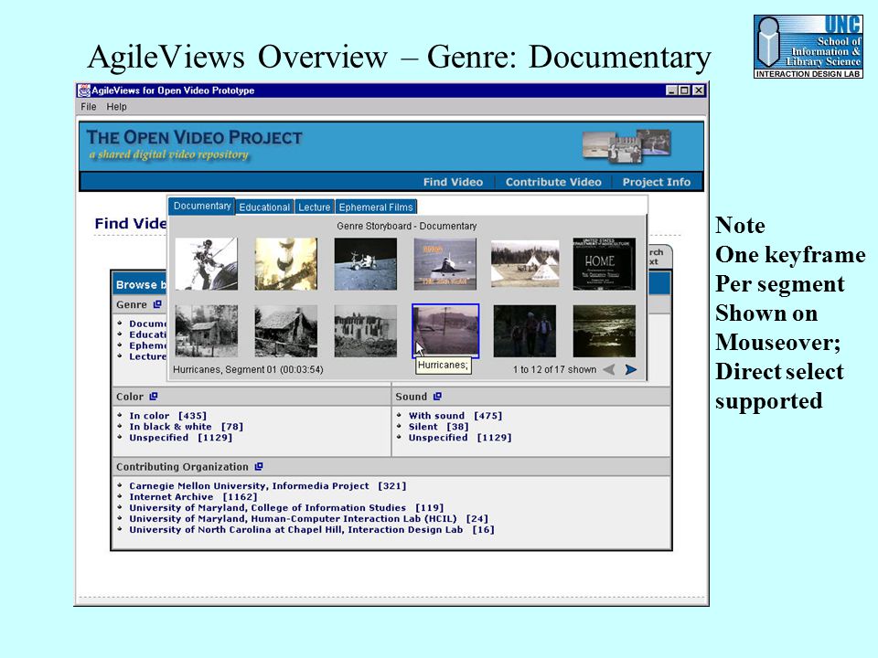Screen dimensions: 878x658
Task: Show next page of storyboard keyframes
Action: coord(630,370)
